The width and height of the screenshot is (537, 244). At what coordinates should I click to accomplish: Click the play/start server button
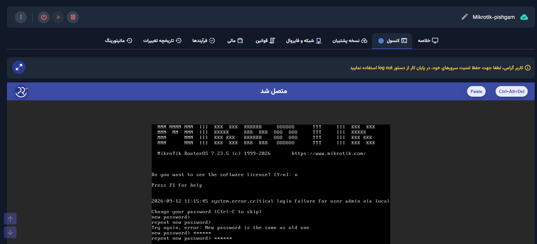tap(58, 17)
